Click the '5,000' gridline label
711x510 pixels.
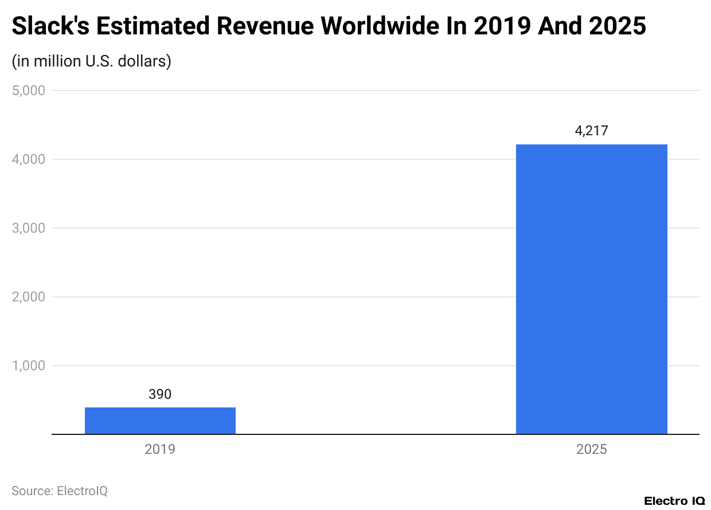click(28, 90)
